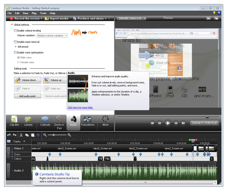Open the Tracks dropdown menu
The height and width of the screenshot is (191, 226).
(x=24, y=141)
